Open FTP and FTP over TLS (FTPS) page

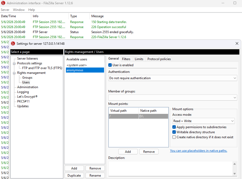point(42,68)
